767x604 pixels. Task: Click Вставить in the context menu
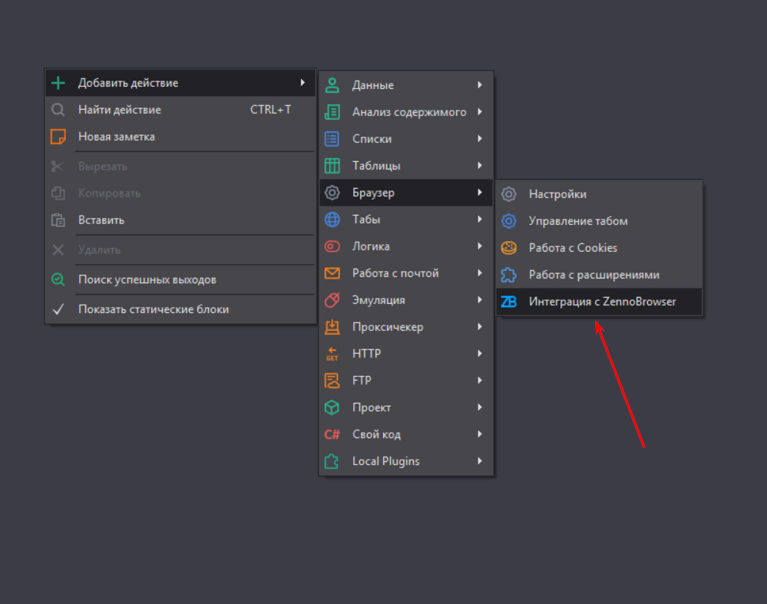(101, 220)
